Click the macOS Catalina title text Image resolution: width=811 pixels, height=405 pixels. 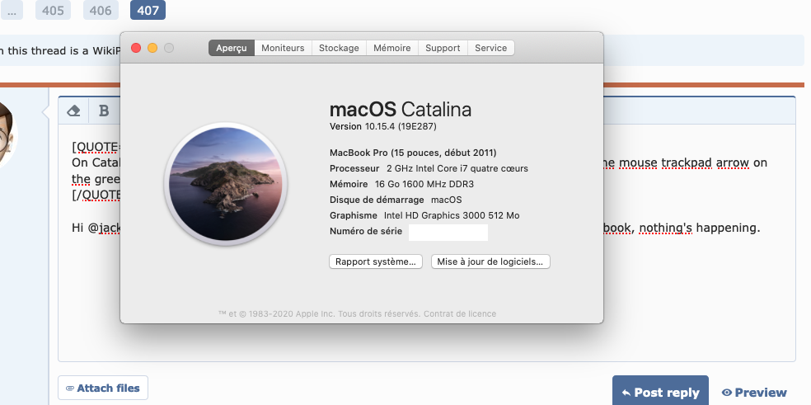[x=401, y=109]
